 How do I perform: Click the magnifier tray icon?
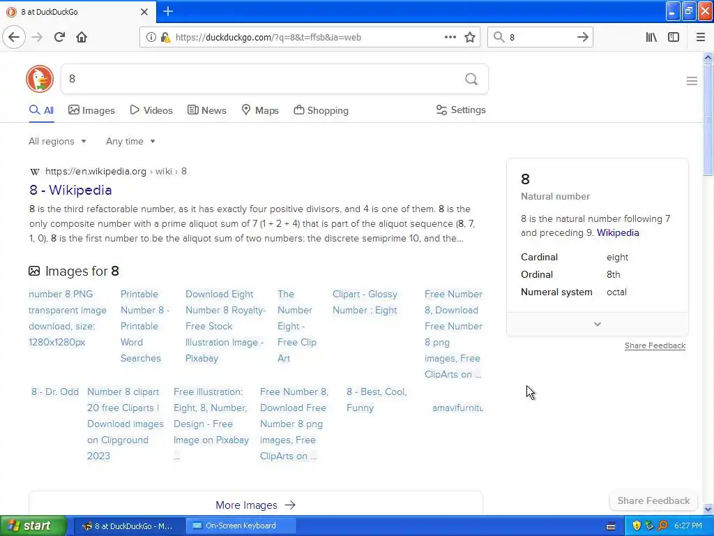(x=662, y=526)
